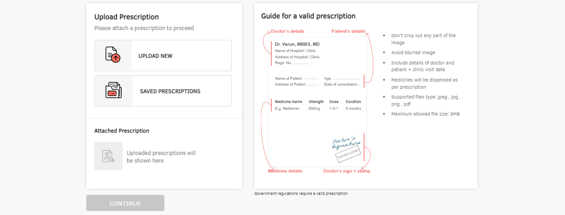565x215 pixels.
Task: Click the "Patient's details" red label
Action: [349, 31]
